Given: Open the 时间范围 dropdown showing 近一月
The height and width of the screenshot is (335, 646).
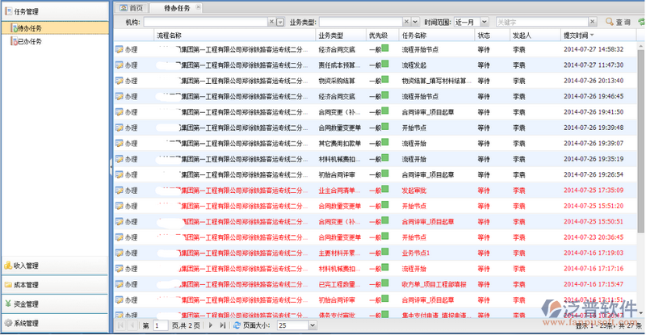Looking at the screenshot, I should coord(484,22).
